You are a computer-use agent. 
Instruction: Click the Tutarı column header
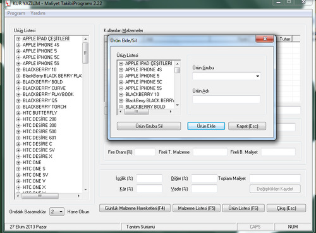click(x=284, y=39)
